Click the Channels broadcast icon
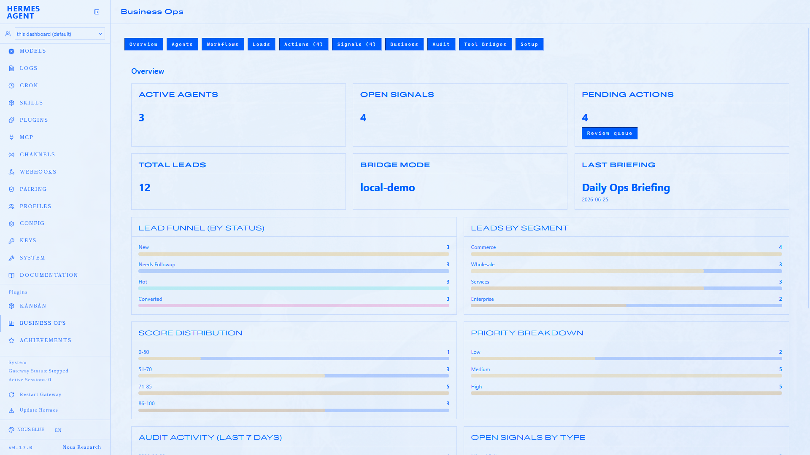The width and height of the screenshot is (810, 455). coord(11,155)
